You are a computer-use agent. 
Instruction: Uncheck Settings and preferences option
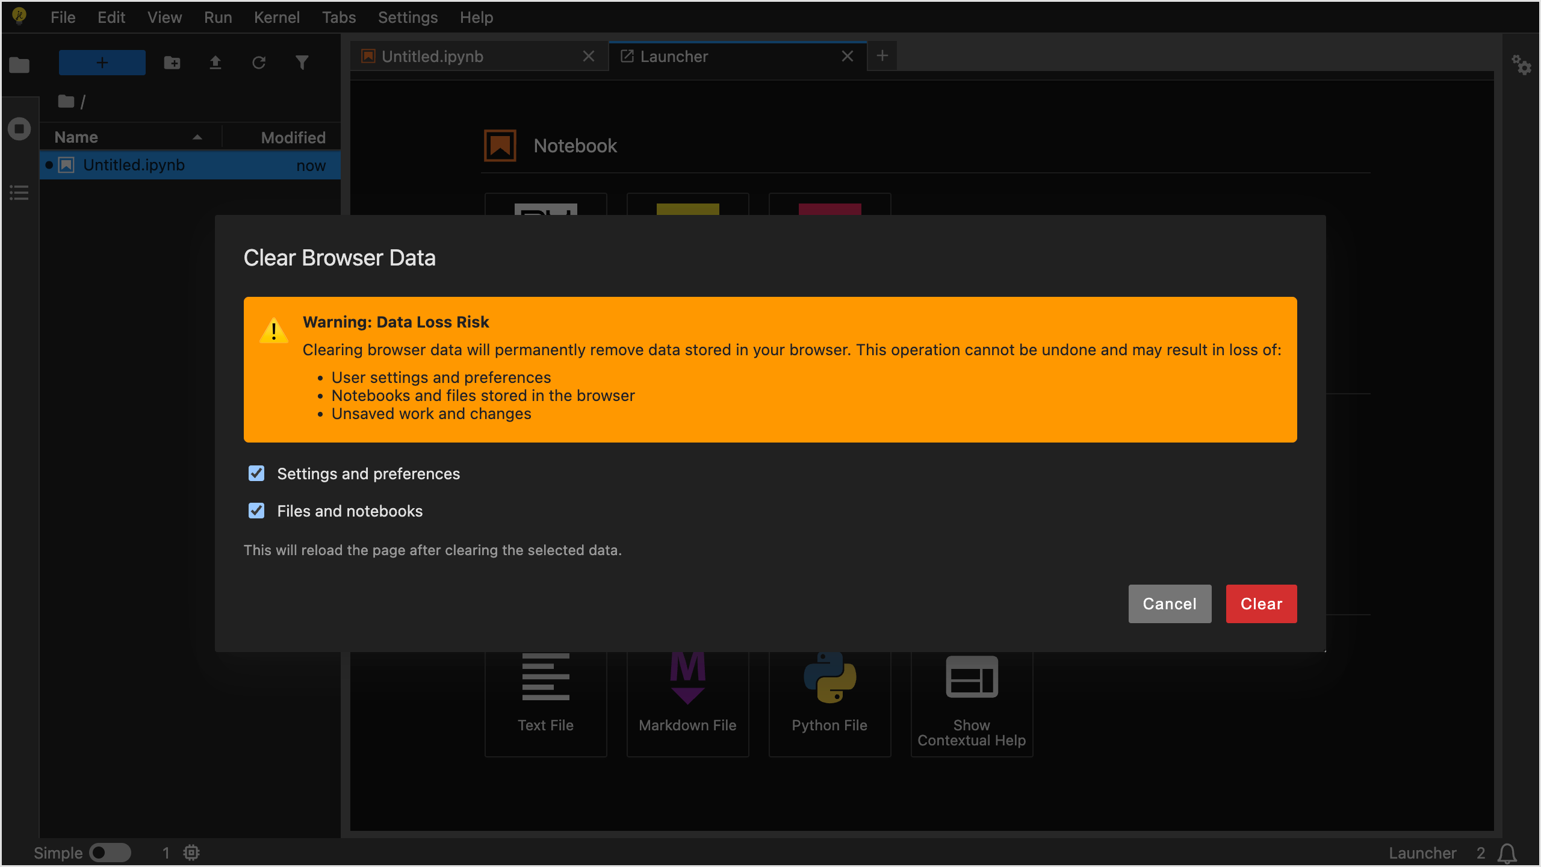[256, 473]
